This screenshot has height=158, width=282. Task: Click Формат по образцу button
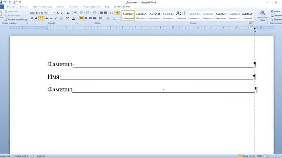pos(16,19)
